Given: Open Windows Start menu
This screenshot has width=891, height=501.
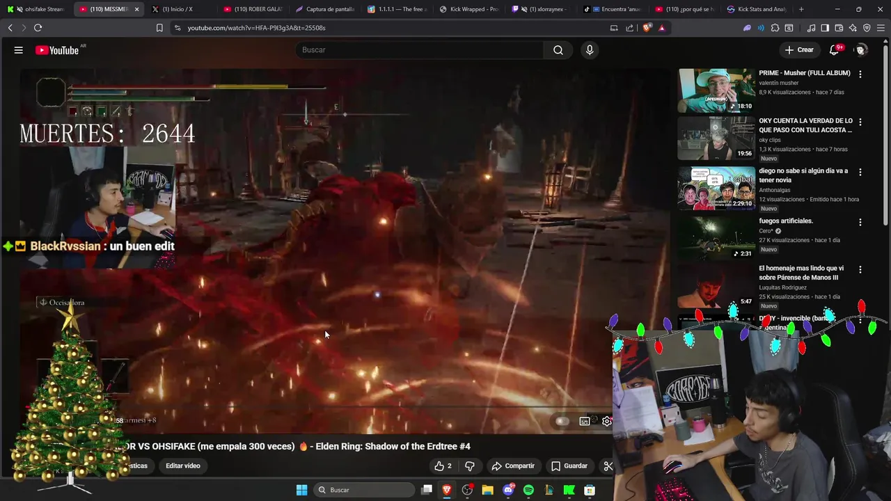Looking at the screenshot, I should [301, 490].
